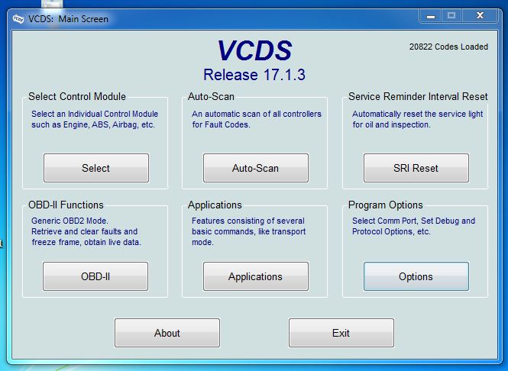Start the Auto-Scan button

tap(256, 168)
